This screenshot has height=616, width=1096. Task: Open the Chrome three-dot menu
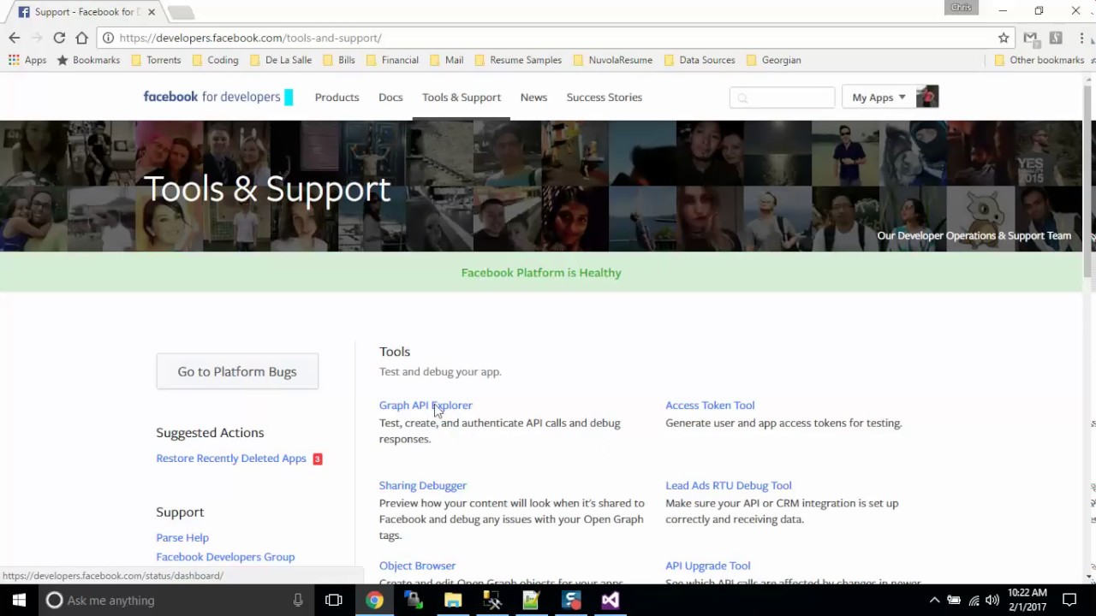pos(1081,38)
